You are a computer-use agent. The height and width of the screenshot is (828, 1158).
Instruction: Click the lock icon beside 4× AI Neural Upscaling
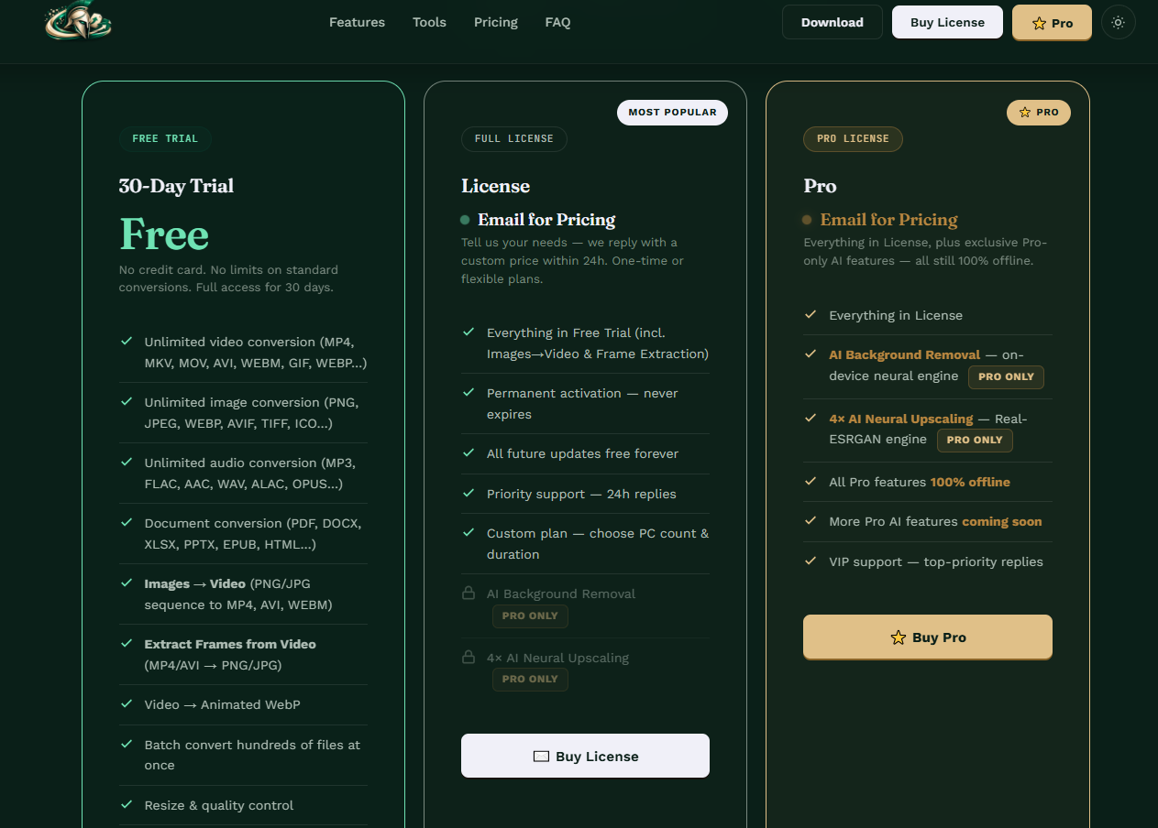point(469,658)
